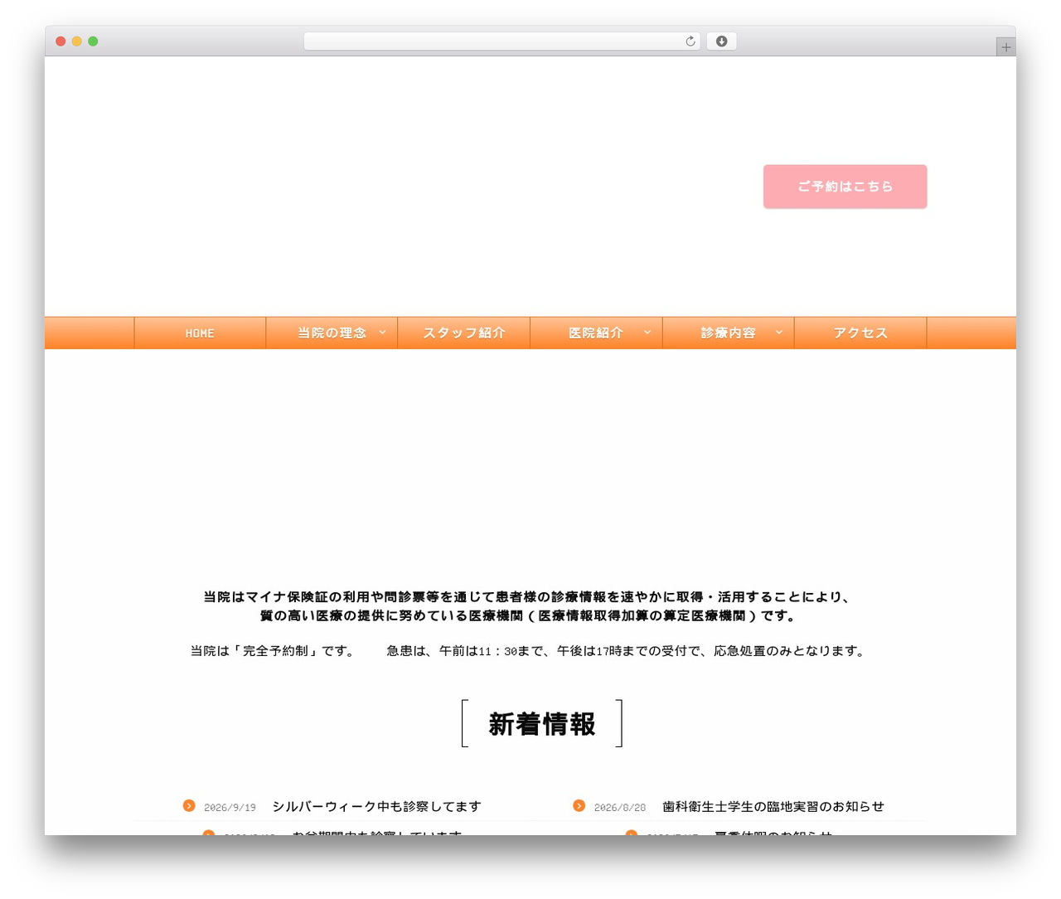Go to HOME in the navigation bar
The height and width of the screenshot is (899, 1061).
pos(200,333)
